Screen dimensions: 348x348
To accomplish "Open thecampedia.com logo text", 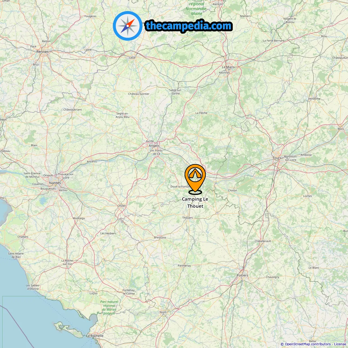I will point(189,26).
